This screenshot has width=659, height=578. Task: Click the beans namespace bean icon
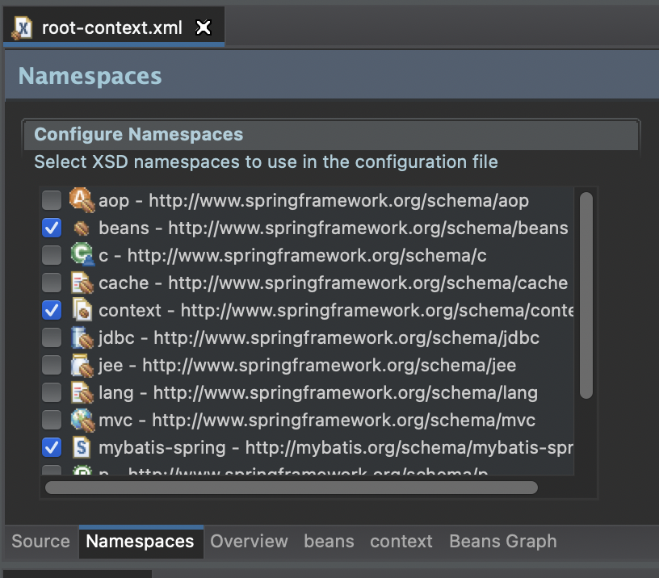tap(82, 228)
